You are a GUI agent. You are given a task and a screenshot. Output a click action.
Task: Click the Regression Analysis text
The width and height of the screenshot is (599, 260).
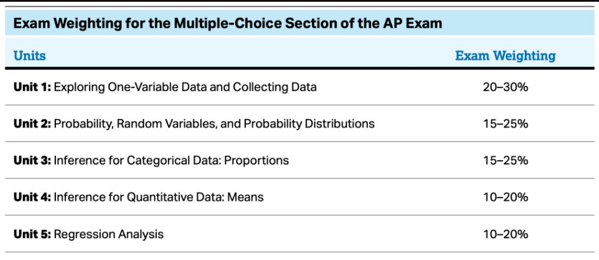pyautogui.click(x=109, y=234)
